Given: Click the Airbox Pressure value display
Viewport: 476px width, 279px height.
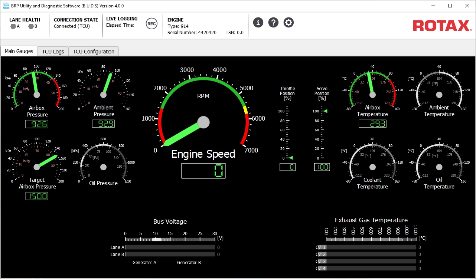Looking at the screenshot, I should point(36,124).
